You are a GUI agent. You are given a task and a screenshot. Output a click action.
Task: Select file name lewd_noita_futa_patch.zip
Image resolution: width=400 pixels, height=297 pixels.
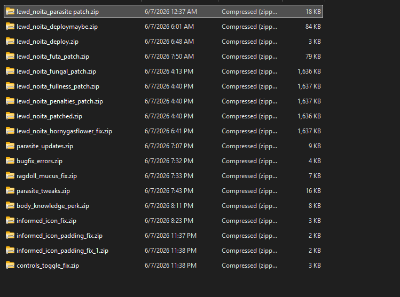(53, 57)
